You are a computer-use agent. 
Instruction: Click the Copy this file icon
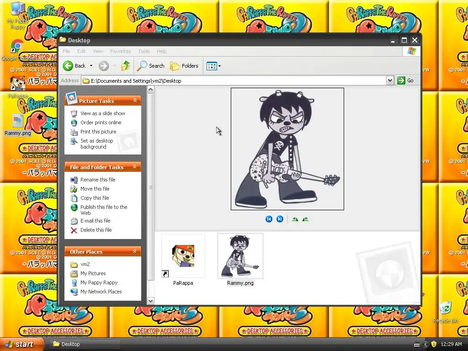(74, 198)
